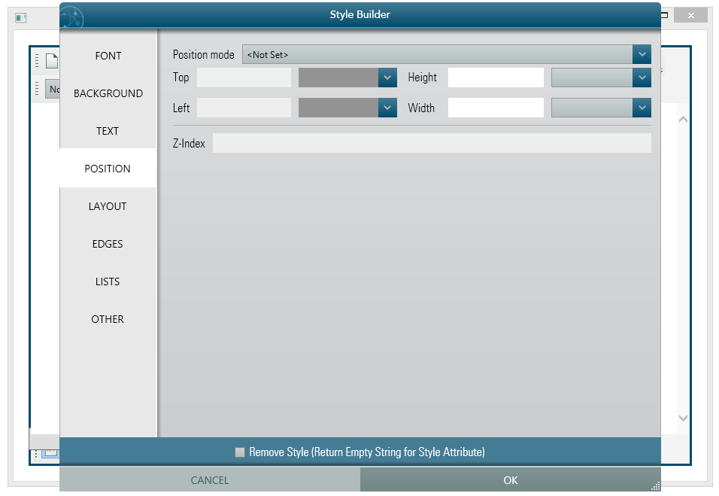This screenshot has width=719, height=496.
Task: Select the LAYOUT category
Action: click(x=108, y=206)
